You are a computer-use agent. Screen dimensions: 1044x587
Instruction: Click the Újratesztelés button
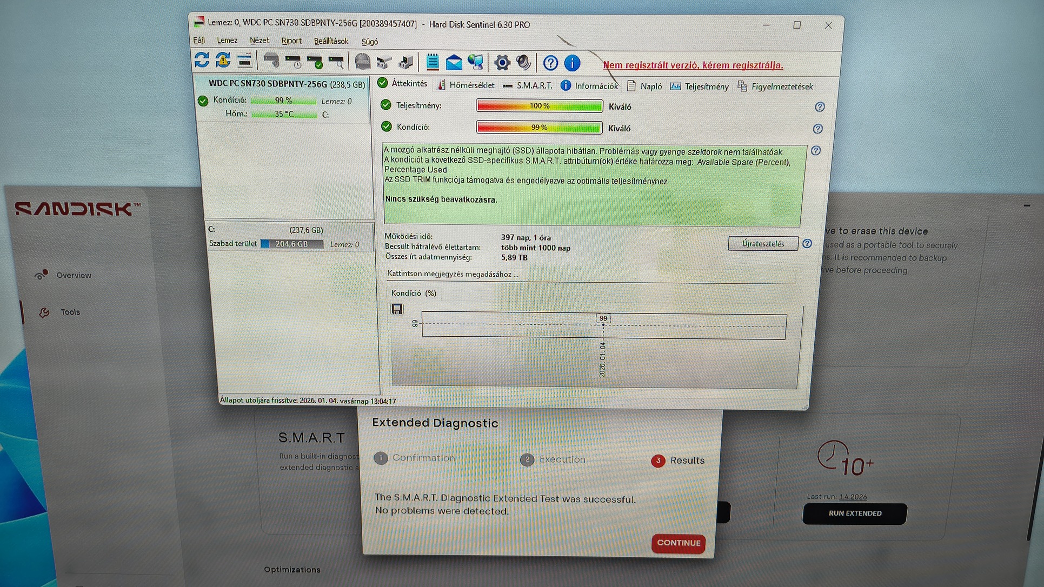(x=763, y=244)
